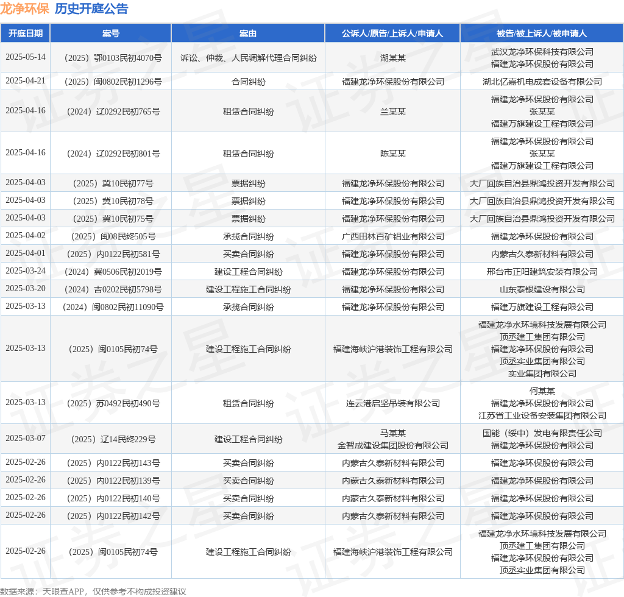Screen dimensions: 624x597
Task: Select case number (2024)辽0292民初765号
Action: [x=113, y=111]
